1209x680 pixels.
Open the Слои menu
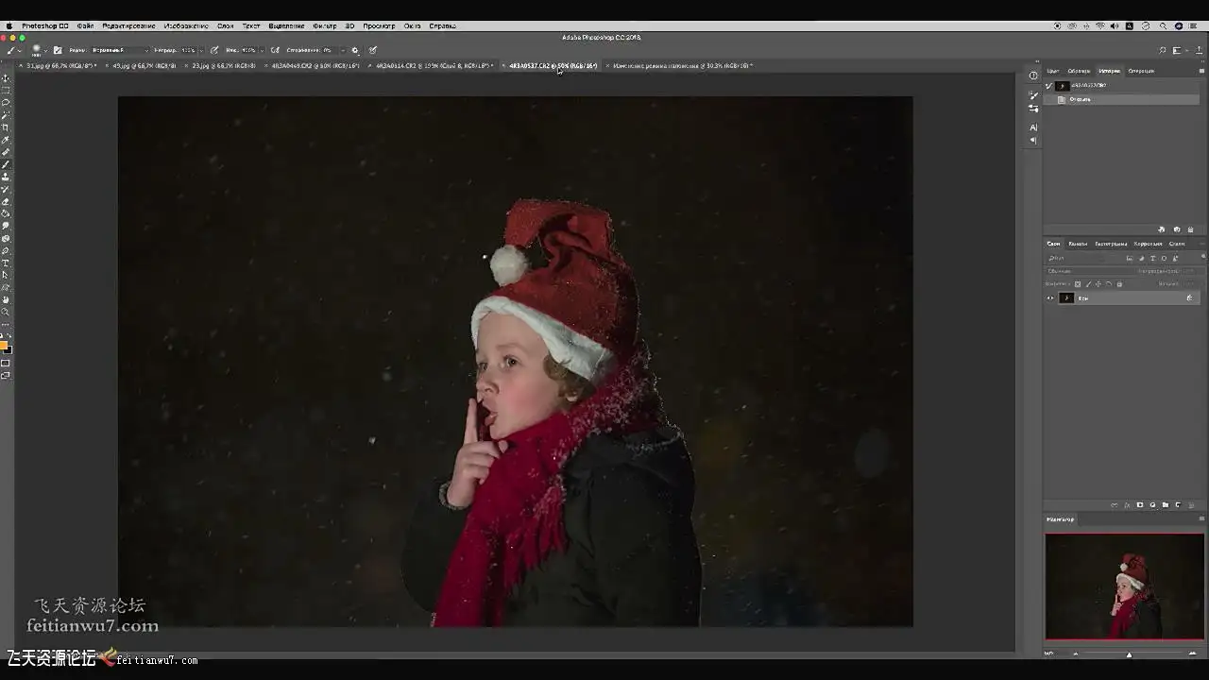[x=225, y=25]
